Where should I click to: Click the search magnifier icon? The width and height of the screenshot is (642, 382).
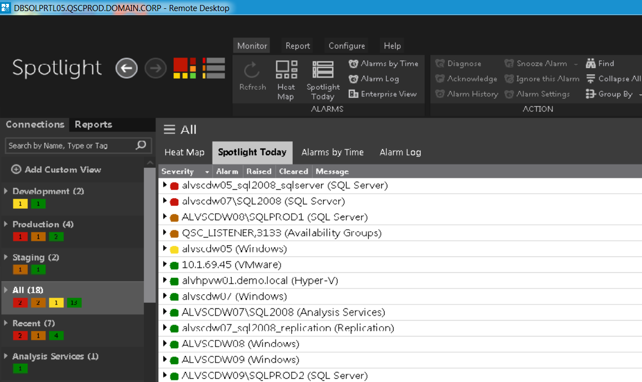(141, 145)
